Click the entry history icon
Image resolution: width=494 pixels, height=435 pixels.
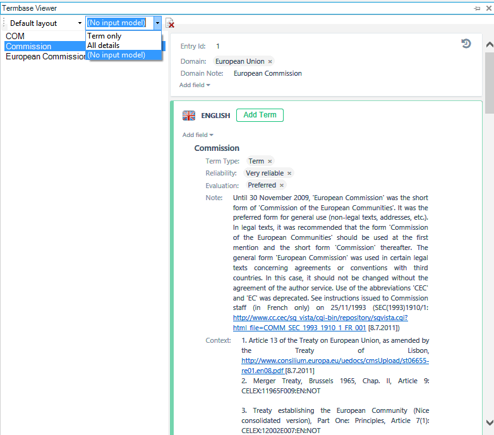(466, 44)
